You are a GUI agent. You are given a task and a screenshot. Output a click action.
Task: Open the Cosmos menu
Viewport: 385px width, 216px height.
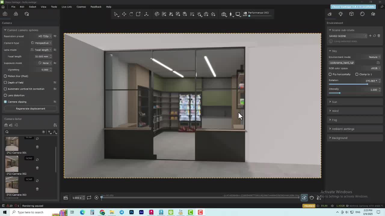[81, 7]
